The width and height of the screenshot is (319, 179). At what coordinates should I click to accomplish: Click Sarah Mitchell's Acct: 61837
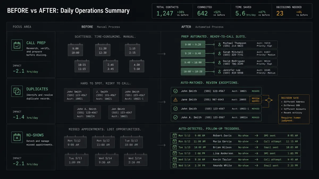[263, 52]
